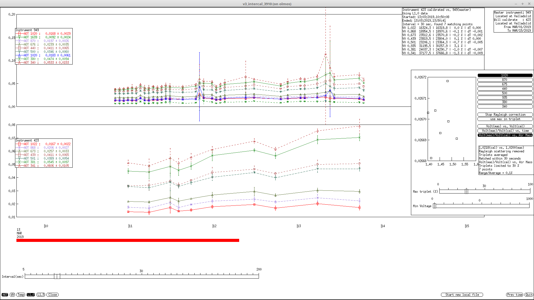Click AOT 500 entry in Instrument 949 legend

(44, 52)
